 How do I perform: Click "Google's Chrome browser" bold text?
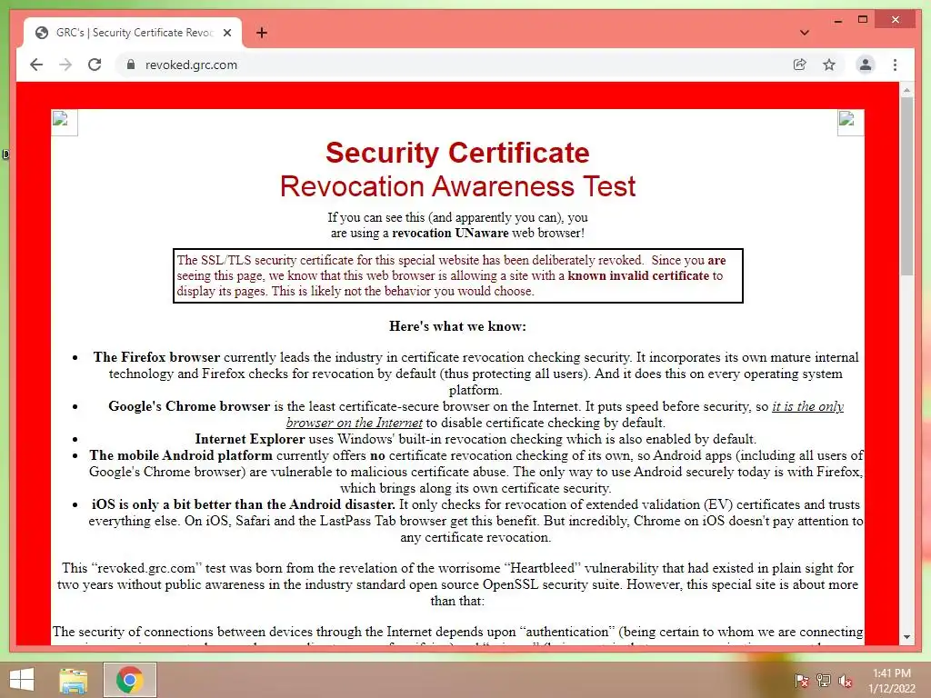189,406
